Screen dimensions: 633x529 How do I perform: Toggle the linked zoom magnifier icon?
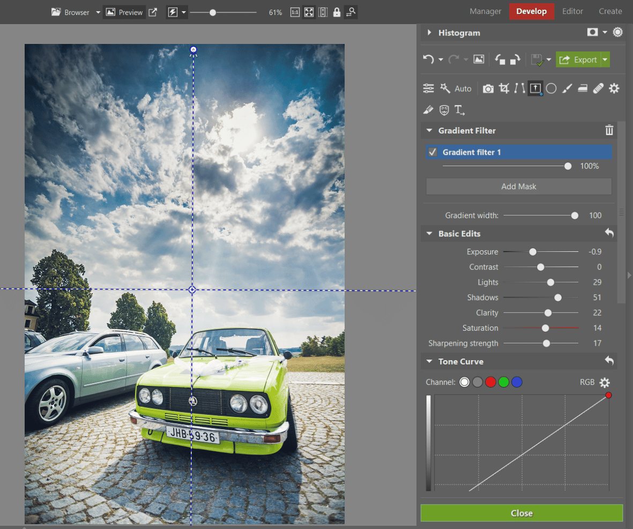[x=351, y=12]
